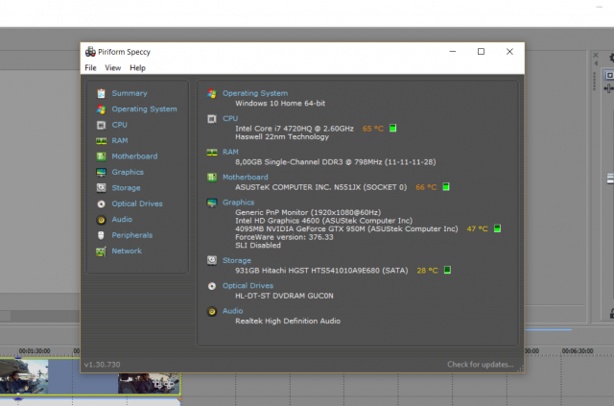The image size is (614, 406).
Task: Click the GPU temperature 47 °C value
Action: click(478, 228)
